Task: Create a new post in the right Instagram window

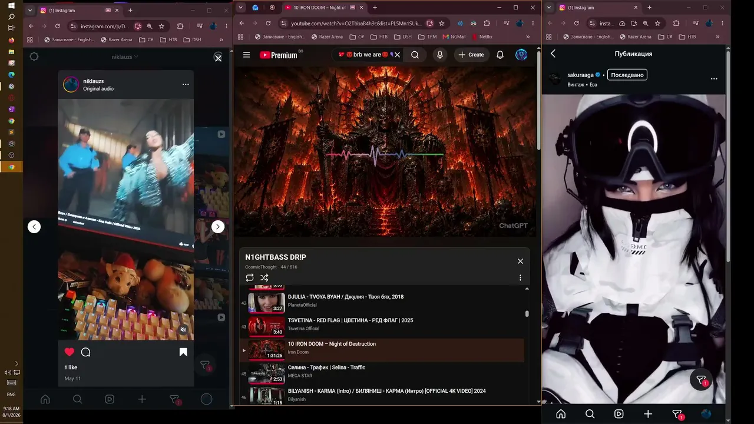Action: pos(648,414)
